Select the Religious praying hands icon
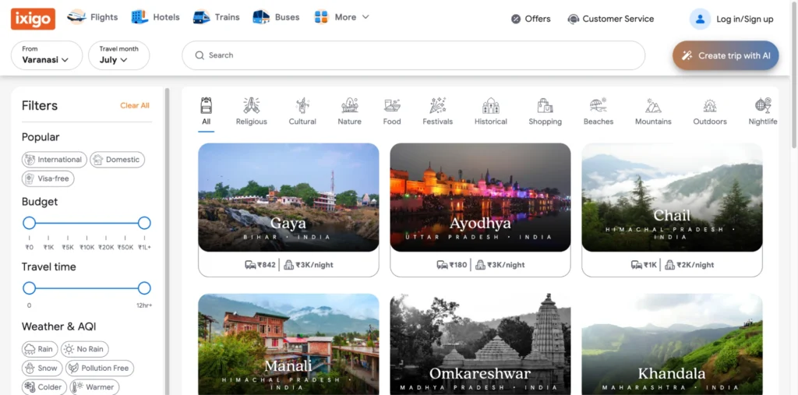This screenshot has width=798, height=395. pos(252,105)
